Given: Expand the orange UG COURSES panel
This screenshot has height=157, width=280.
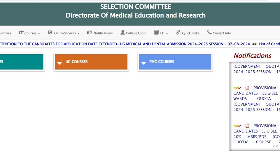Looking at the screenshot, I should (x=91, y=62).
